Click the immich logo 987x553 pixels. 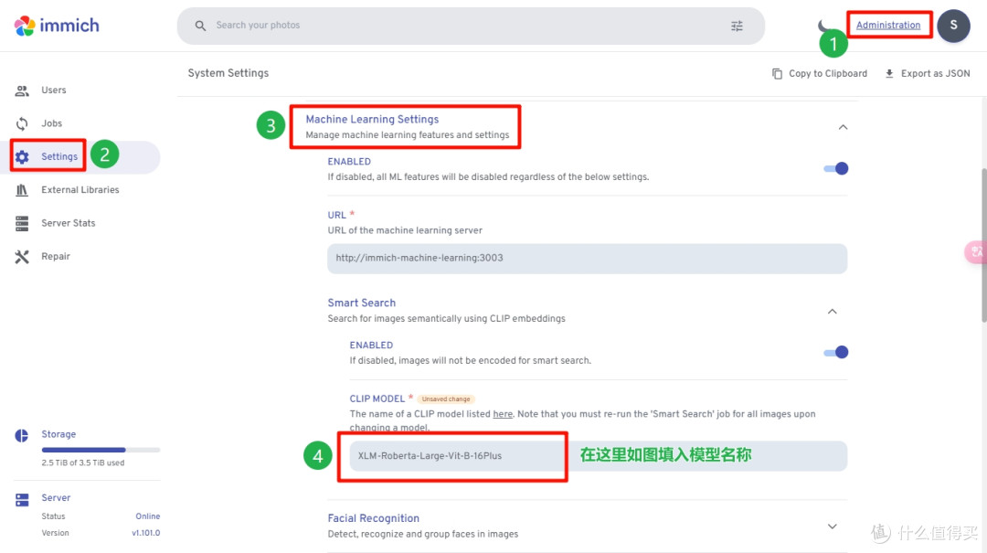pyautogui.click(x=57, y=26)
